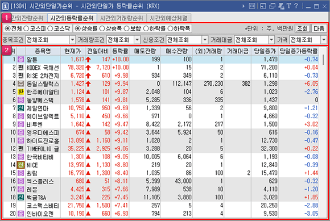
Task: Select the 한국비티비 stock name
Action: coord(40,157)
